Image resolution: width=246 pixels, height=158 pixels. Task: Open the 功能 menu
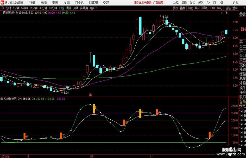pyautogui.click(x=176, y=3)
